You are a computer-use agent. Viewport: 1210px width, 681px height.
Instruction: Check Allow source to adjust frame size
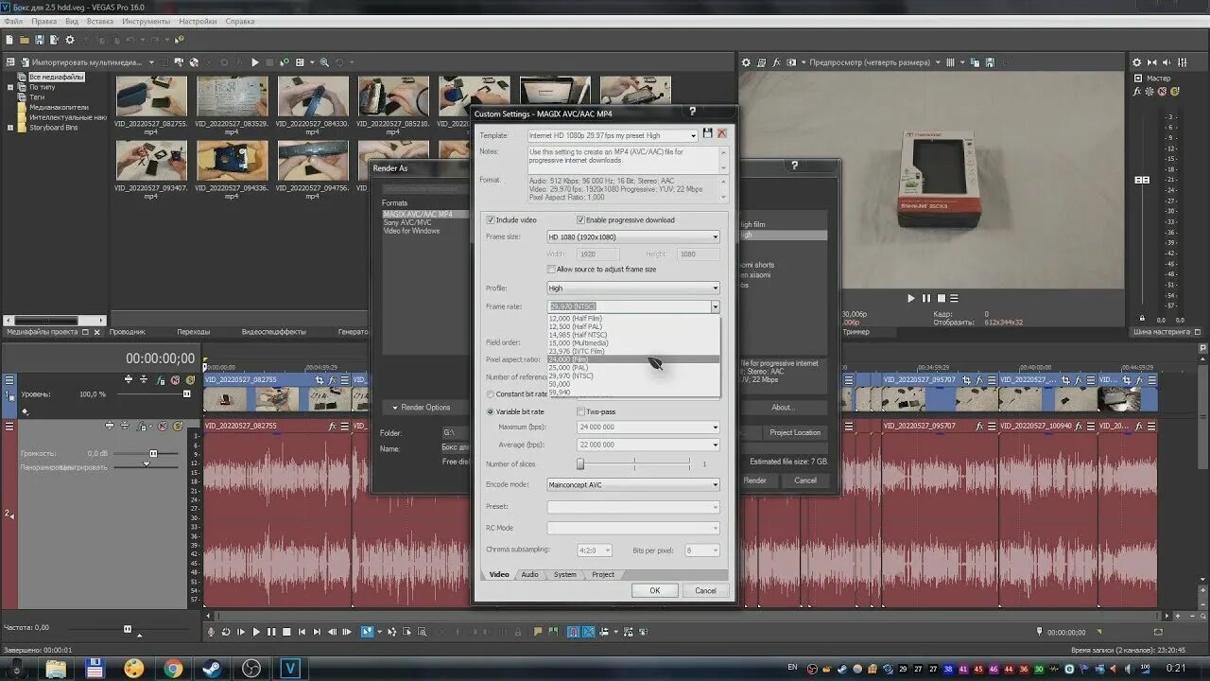point(552,270)
